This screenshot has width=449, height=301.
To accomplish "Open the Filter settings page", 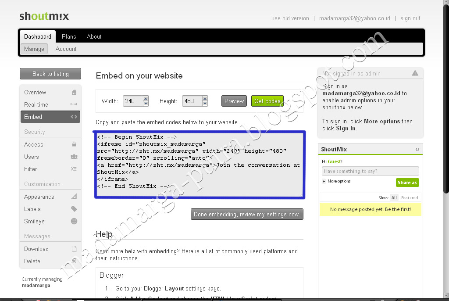I will tap(50, 169).
